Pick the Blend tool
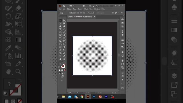This screenshot has width=183, height=103. pos(64,50)
